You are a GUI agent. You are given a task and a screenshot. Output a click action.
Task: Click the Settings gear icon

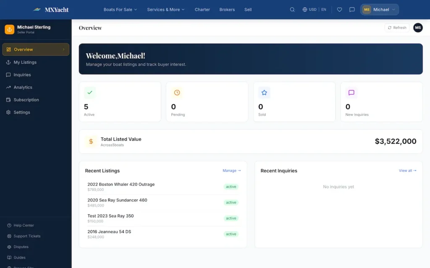click(8, 112)
